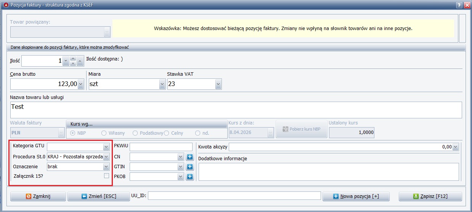Click the Zapisz [F12] save button
This screenshot has width=472, height=212.
point(430,196)
